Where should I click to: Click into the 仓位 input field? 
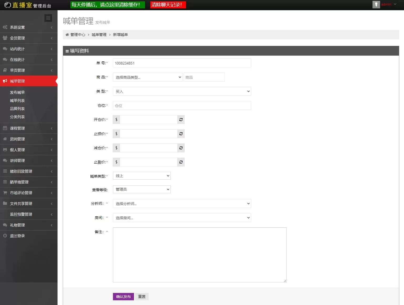(182, 105)
